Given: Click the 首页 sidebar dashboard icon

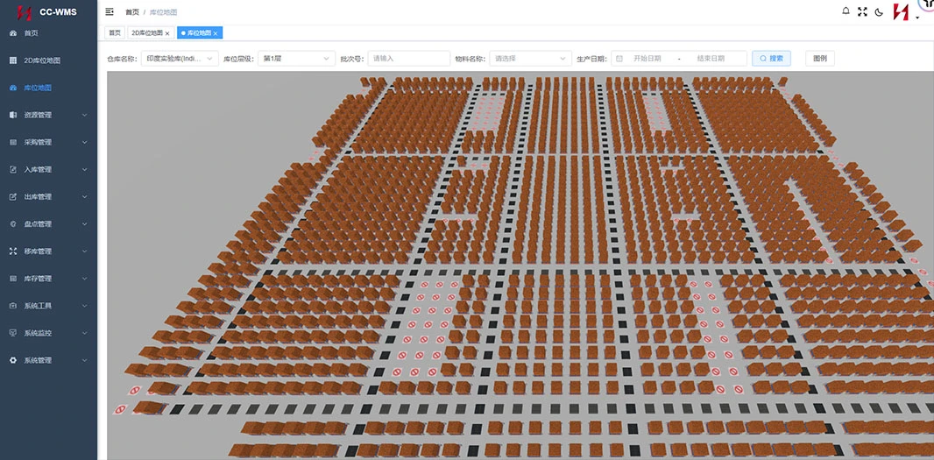Looking at the screenshot, I should tap(13, 33).
